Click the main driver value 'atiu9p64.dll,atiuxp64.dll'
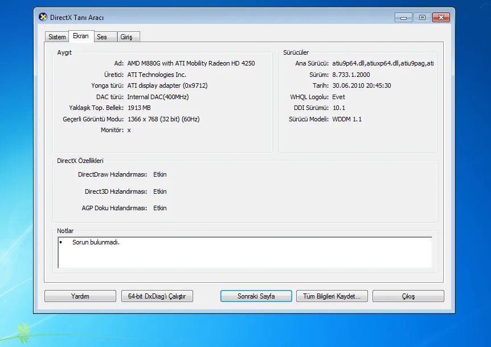The width and height of the screenshot is (491, 347). click(383, 63)
